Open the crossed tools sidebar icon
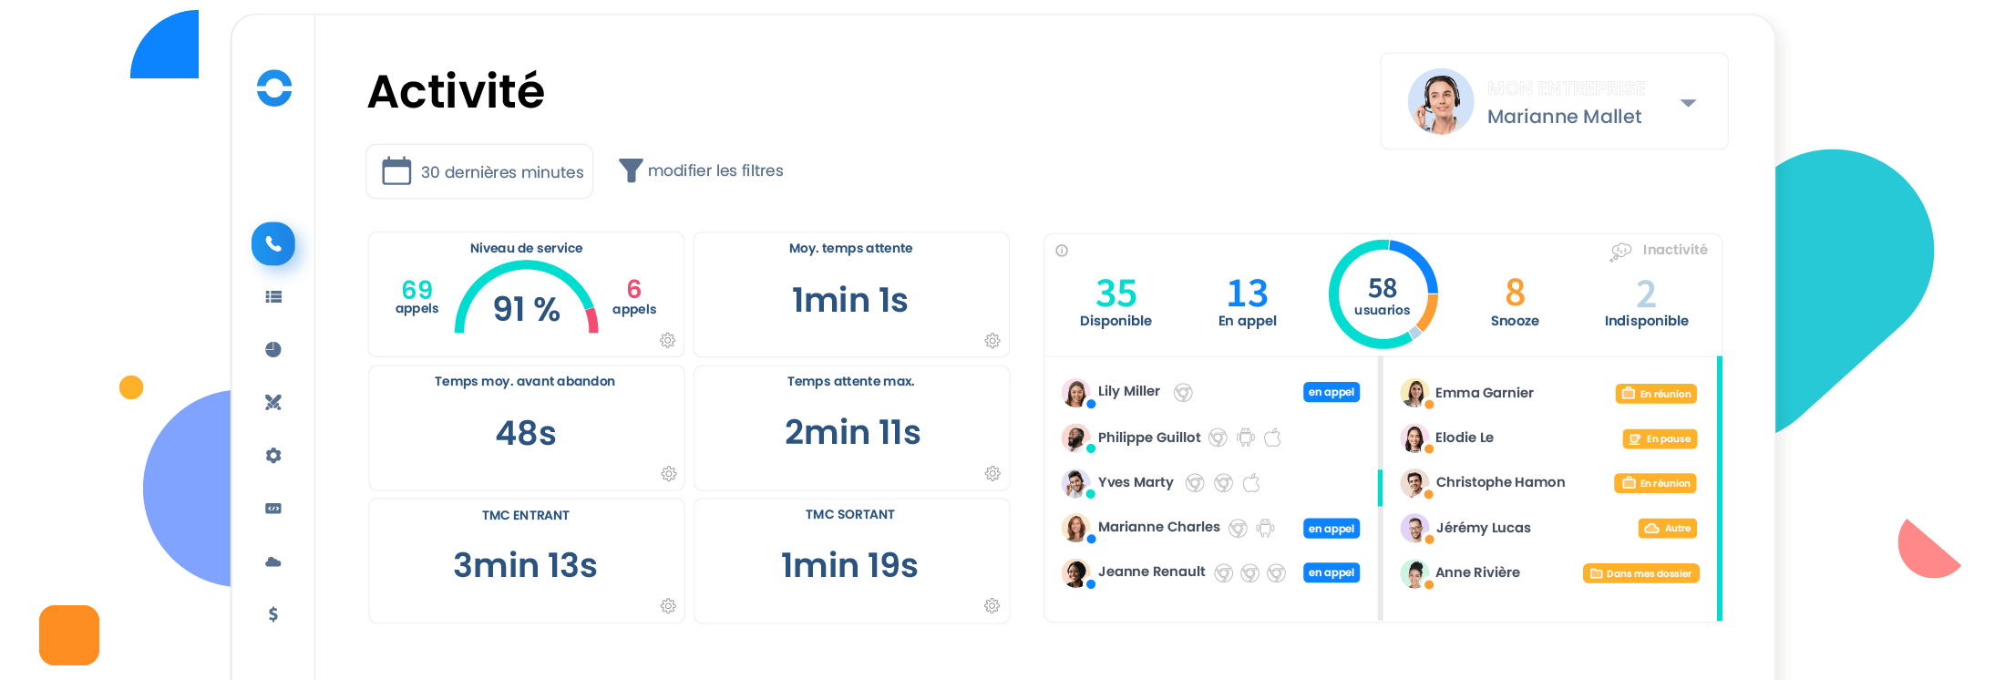The width and height of the screenshot is (2005, 680). [x=273, y=402]
